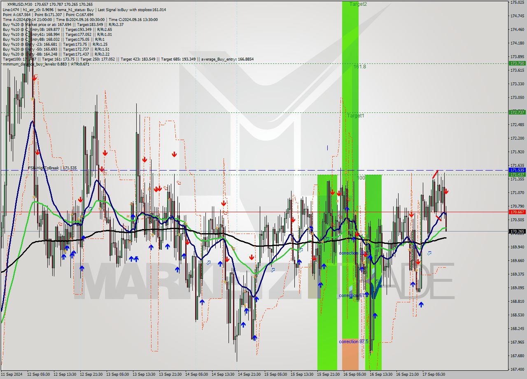Click the 'correction 61.8' label
Viewport: 527px width, 379px height.
point(353,295)
